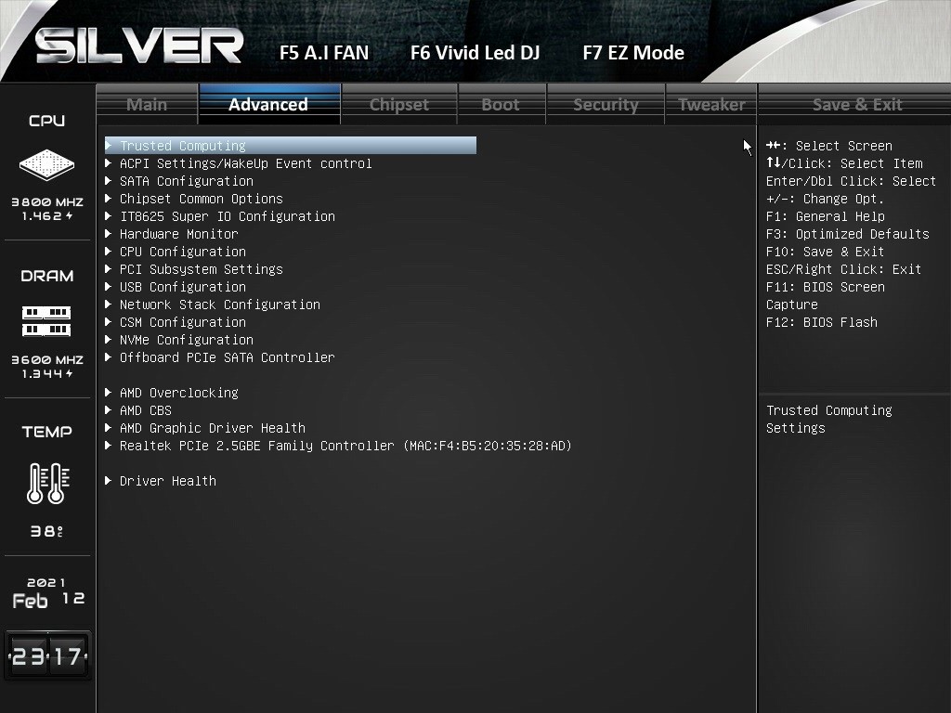Click the arrow beside Driver Health
Viewport: 951px width, 713px height.
point(109,480)
